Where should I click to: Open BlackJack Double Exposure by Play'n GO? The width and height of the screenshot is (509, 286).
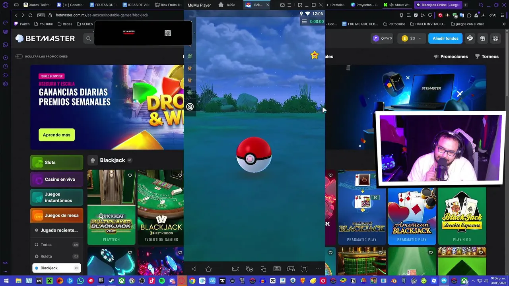pyautogui.click(x=462, y=216)
